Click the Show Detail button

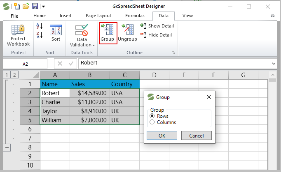[157, 26]
